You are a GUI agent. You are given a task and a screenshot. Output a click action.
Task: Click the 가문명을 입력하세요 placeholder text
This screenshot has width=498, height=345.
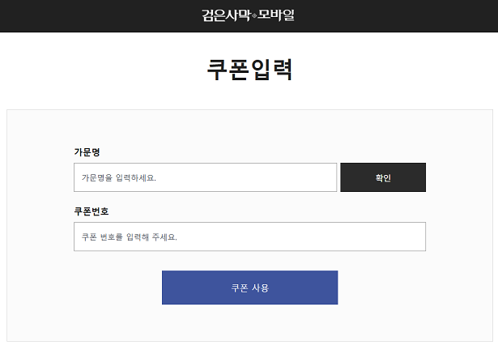coord(118,177)
